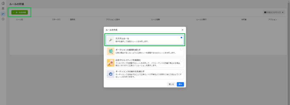The width and height of the screenshot is (290, 105).
Task: Click the green ルールを作成 button
Action: pos(20,12)
